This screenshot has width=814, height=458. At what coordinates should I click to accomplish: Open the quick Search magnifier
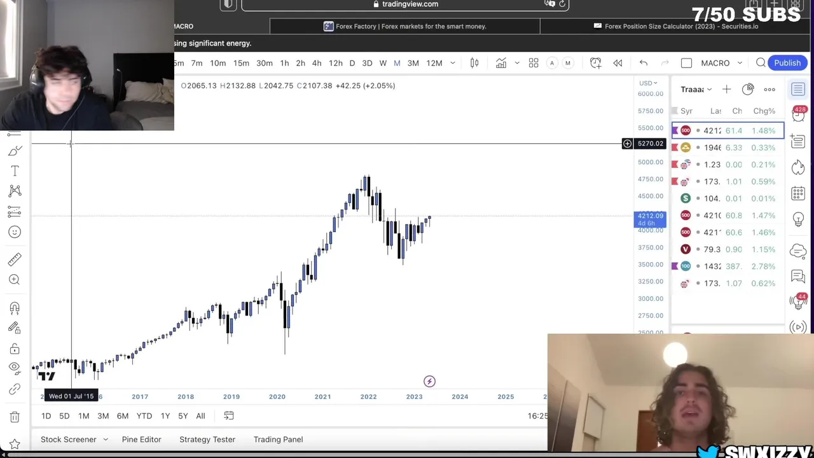(761, 63)
